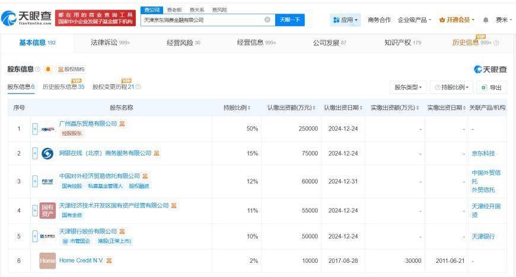
Task: Switch to the 知识产权 tab
Action: click(x=402, y=43)
